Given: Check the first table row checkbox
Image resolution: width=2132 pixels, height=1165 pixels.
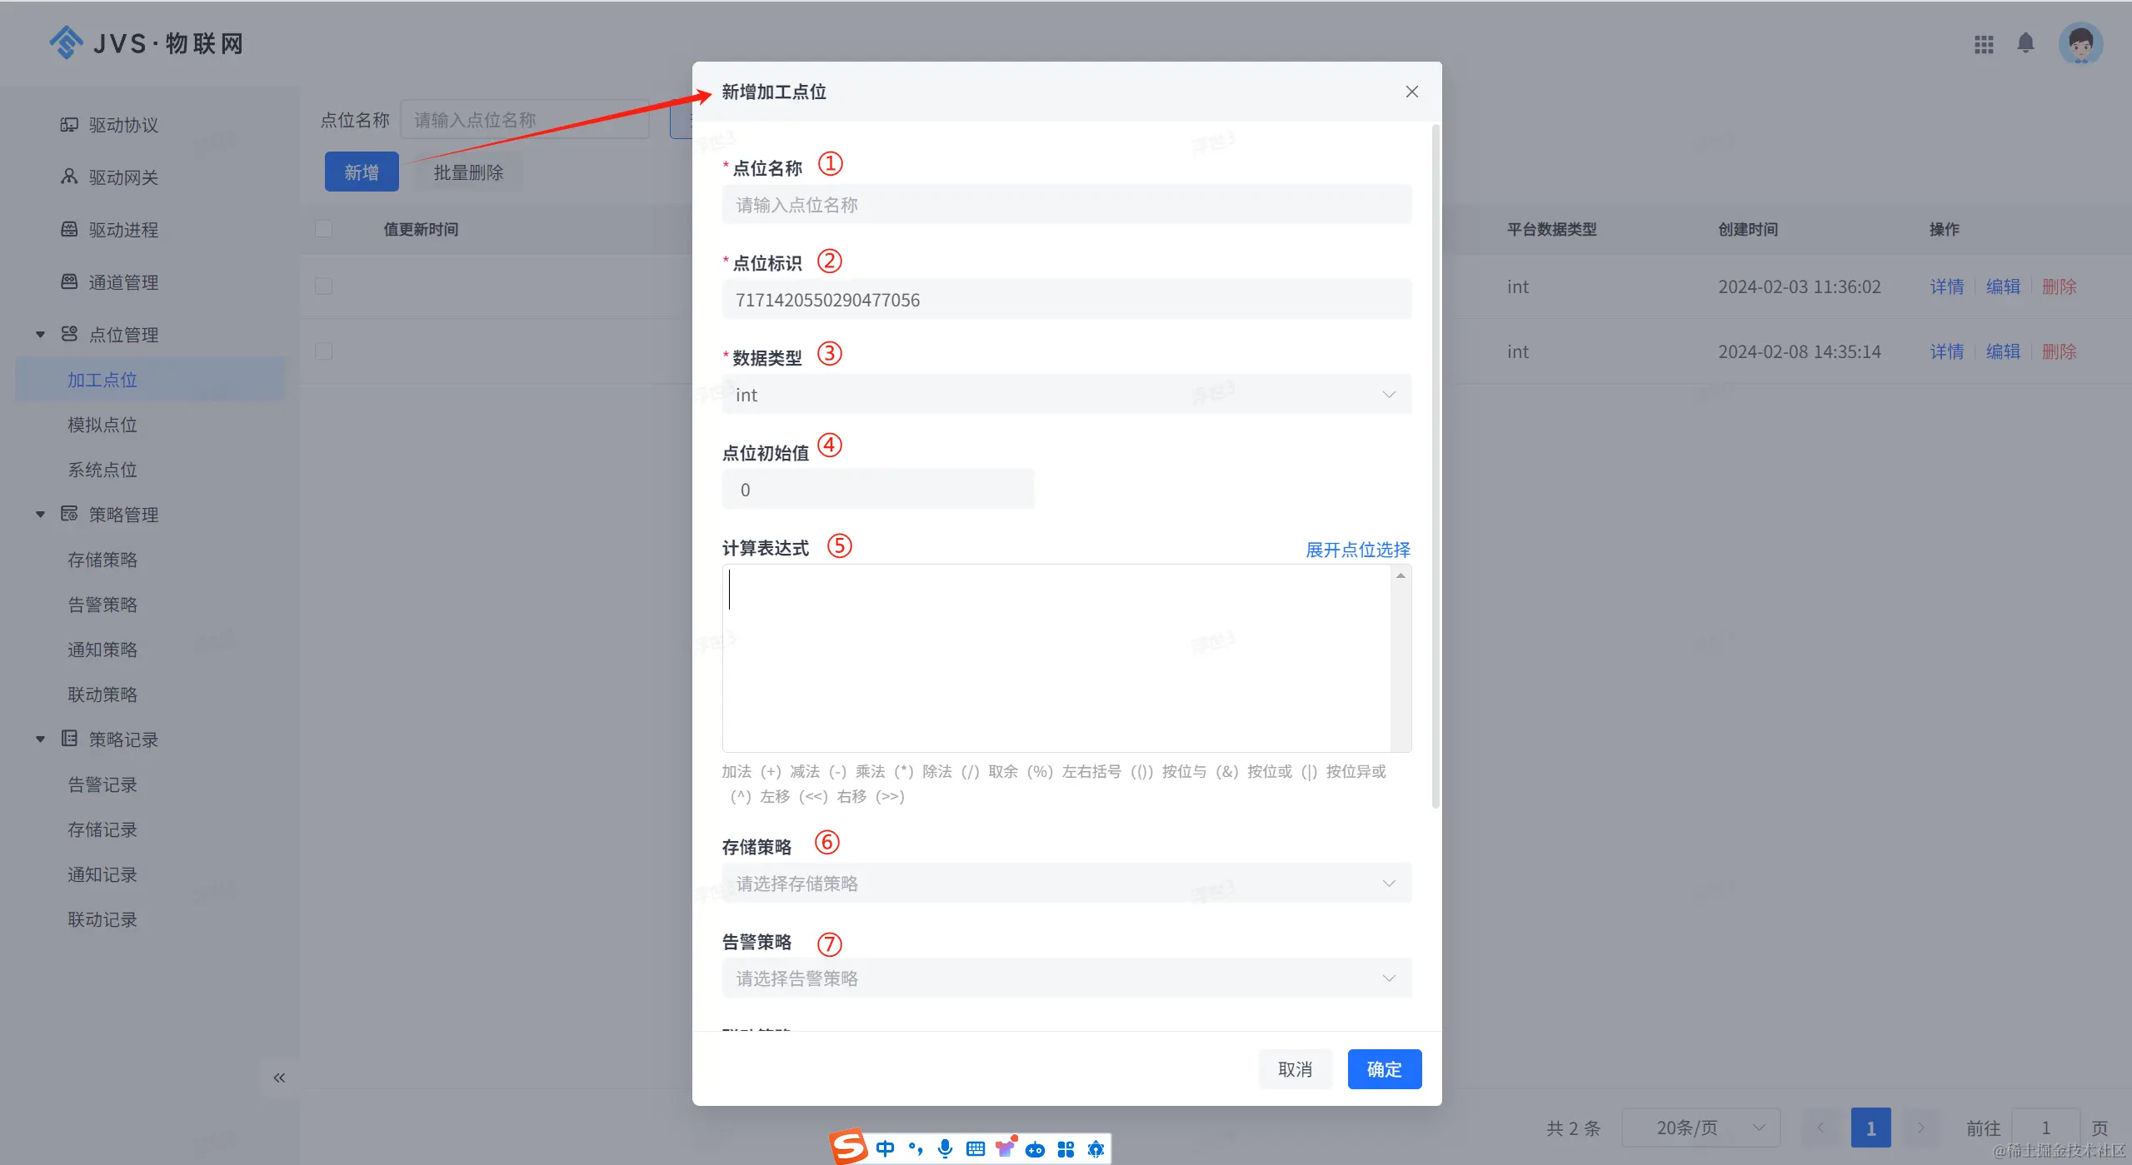Looking at the screenshot, I should pos(324,286).
